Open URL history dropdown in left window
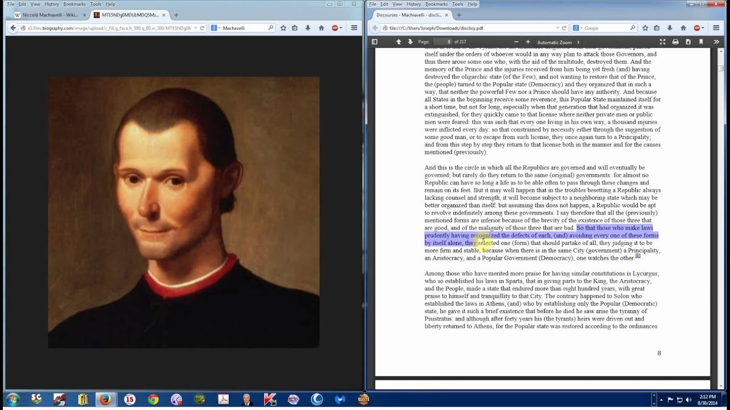The width and height of the screenshot is (730, 410). click(196, 28)
